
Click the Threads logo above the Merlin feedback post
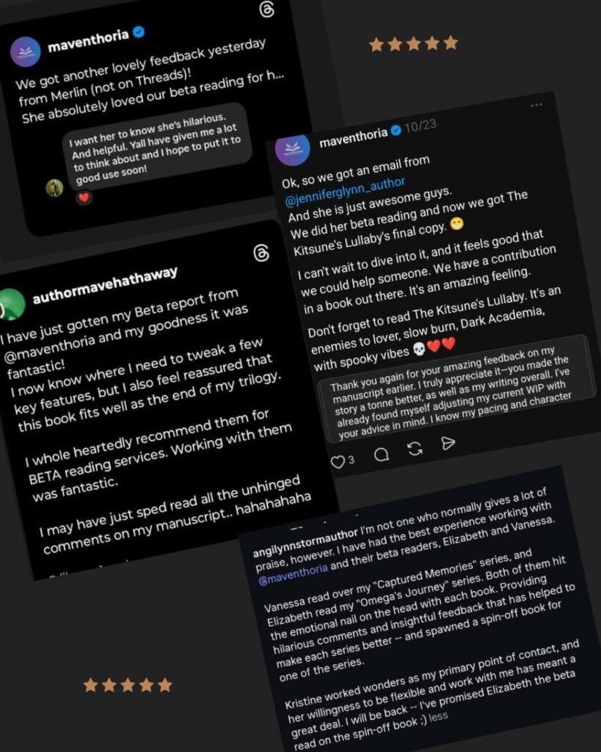pyautogui.click(x=269, y=10)
